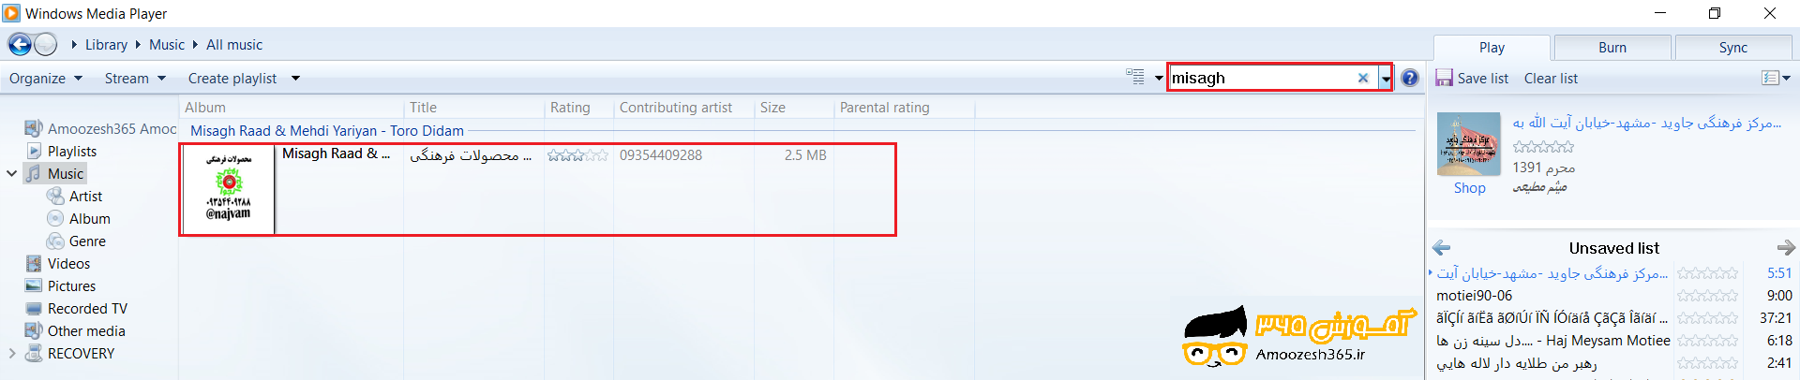Expand the RECOVERY tree node
Viewport: 1800px width, 380px height.
click(x=11, y=353)
